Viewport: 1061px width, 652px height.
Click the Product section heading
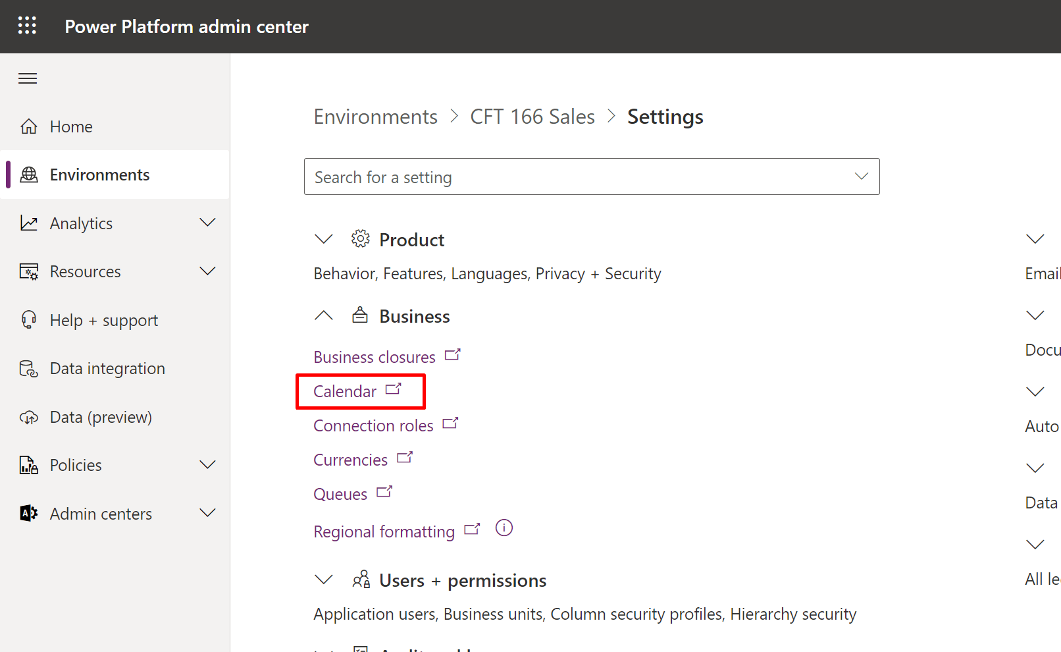411,240
